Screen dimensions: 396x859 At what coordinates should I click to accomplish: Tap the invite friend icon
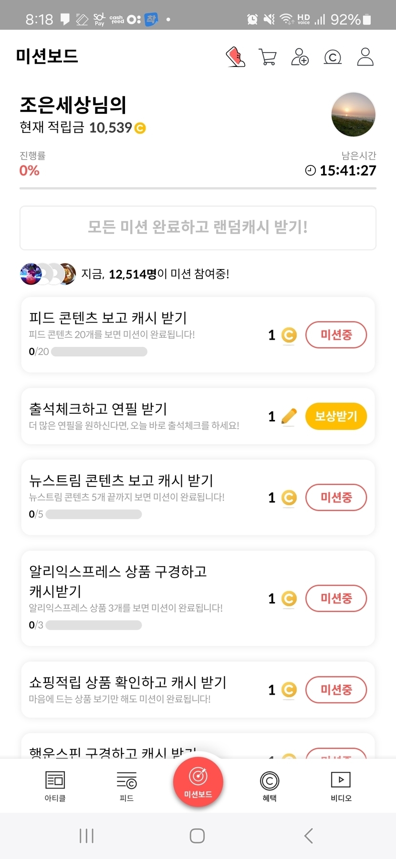(x=300, y=57)
